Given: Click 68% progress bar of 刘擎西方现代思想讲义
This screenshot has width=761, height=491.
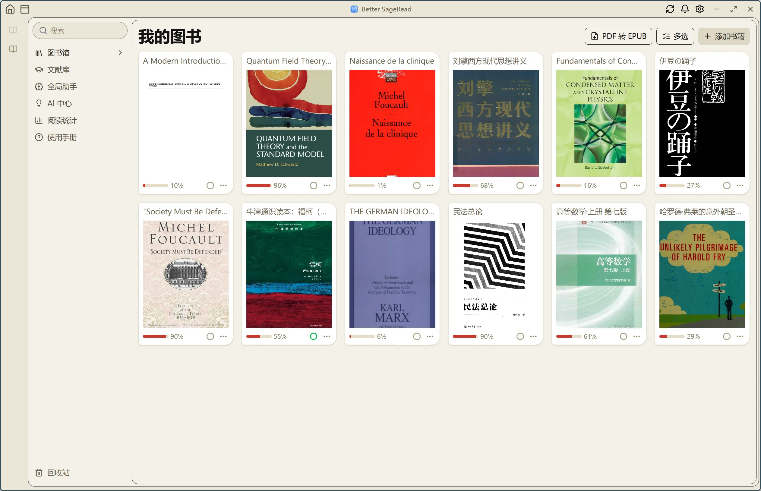Looking at the screenshot, I should pos(465,186).
